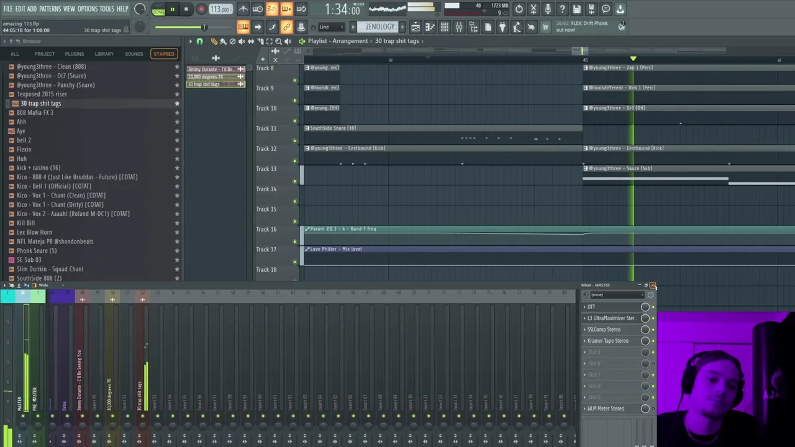This screenshot has width=795, height=447.
Task: Select the Delete tool in playlist
Action: [232, 41]
